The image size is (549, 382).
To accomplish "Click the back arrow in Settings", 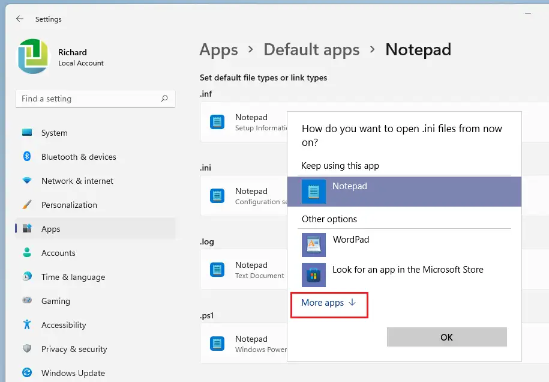I will coord(20,19).
